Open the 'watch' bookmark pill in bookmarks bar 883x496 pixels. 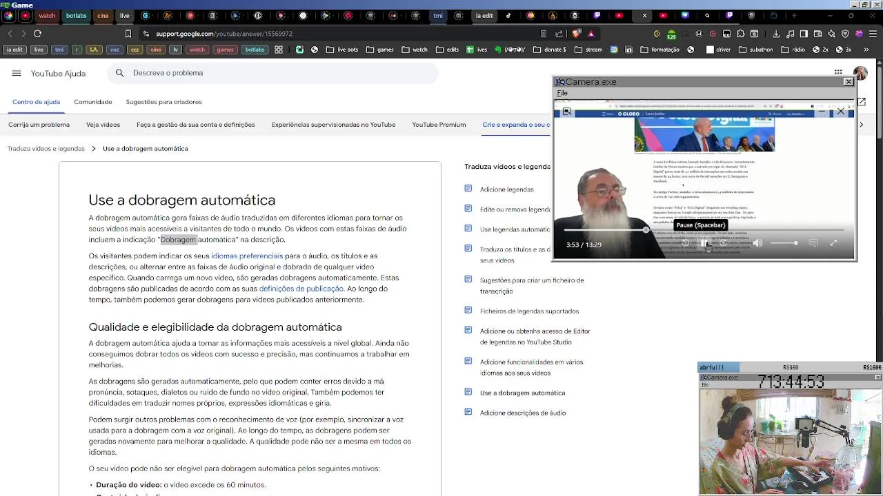[197, 50]
